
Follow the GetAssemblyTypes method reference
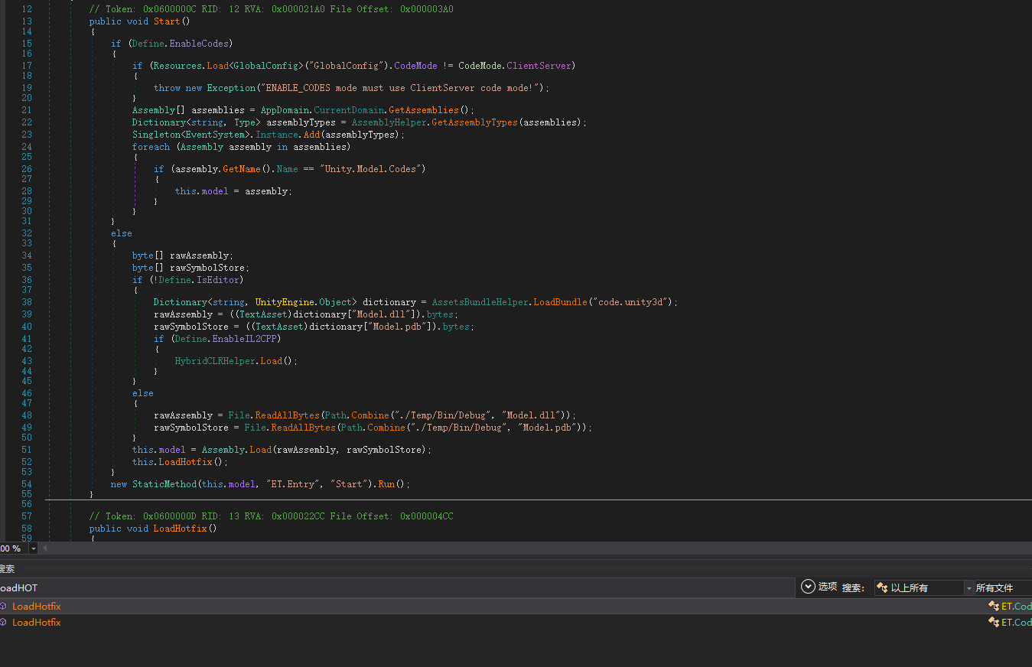tap(474, 122)
